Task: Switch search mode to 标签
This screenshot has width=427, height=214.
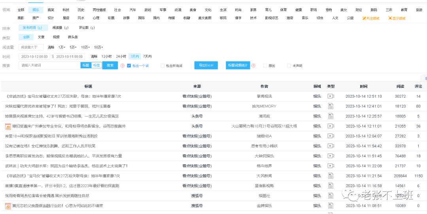Action: (x=97, y=65)
